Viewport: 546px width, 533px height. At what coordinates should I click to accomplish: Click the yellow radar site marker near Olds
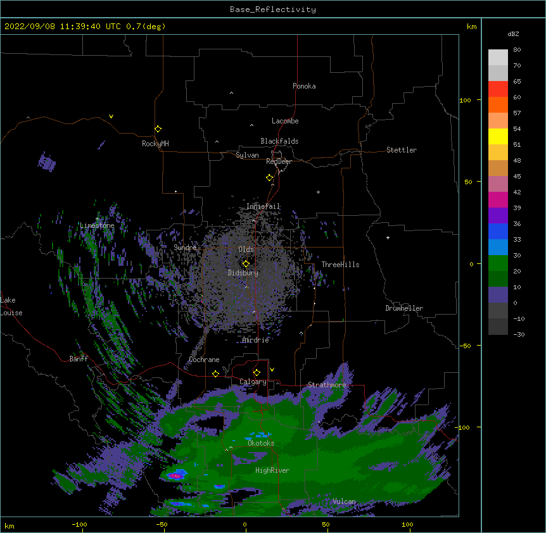tap(246, 263)
